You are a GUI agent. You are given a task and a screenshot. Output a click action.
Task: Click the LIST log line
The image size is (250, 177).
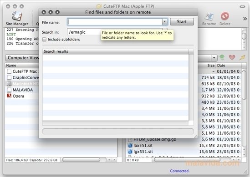click(x=11, y=34)
